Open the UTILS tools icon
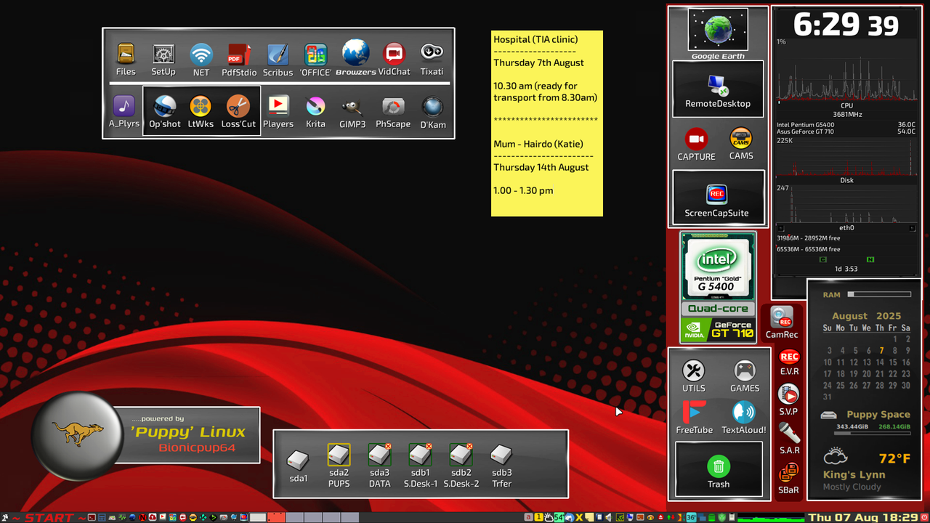The image size is (930, 523). tap(694, 371)
